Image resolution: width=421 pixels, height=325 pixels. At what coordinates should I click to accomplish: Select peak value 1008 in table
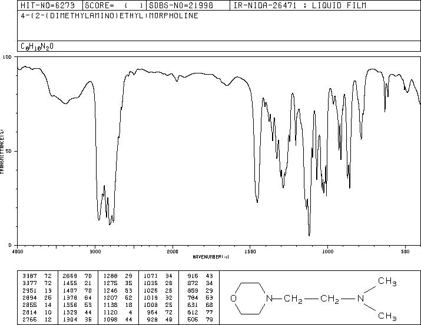151,305
